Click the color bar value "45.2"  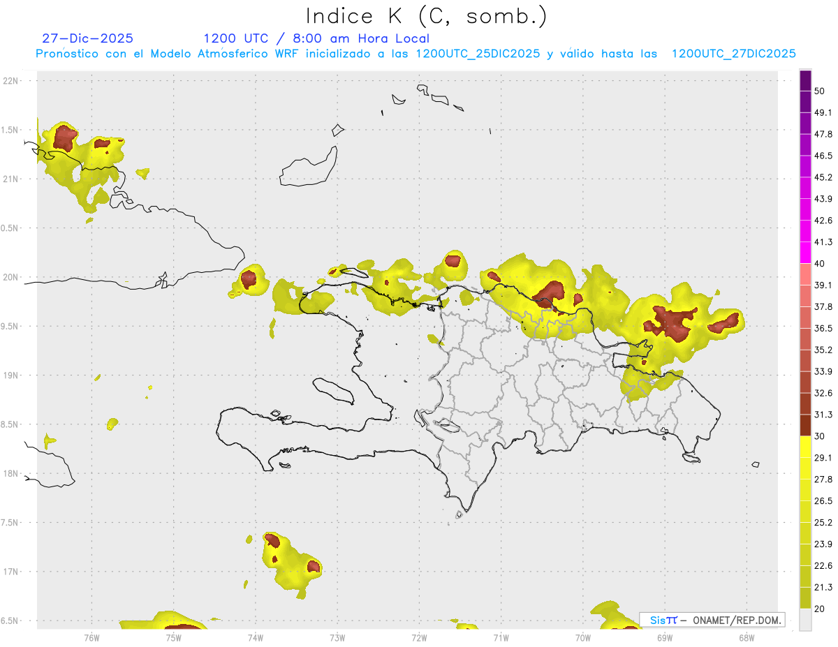[x=823, y=177]
